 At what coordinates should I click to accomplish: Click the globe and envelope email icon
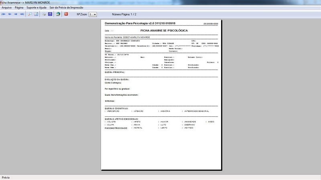tap(58, 14)
